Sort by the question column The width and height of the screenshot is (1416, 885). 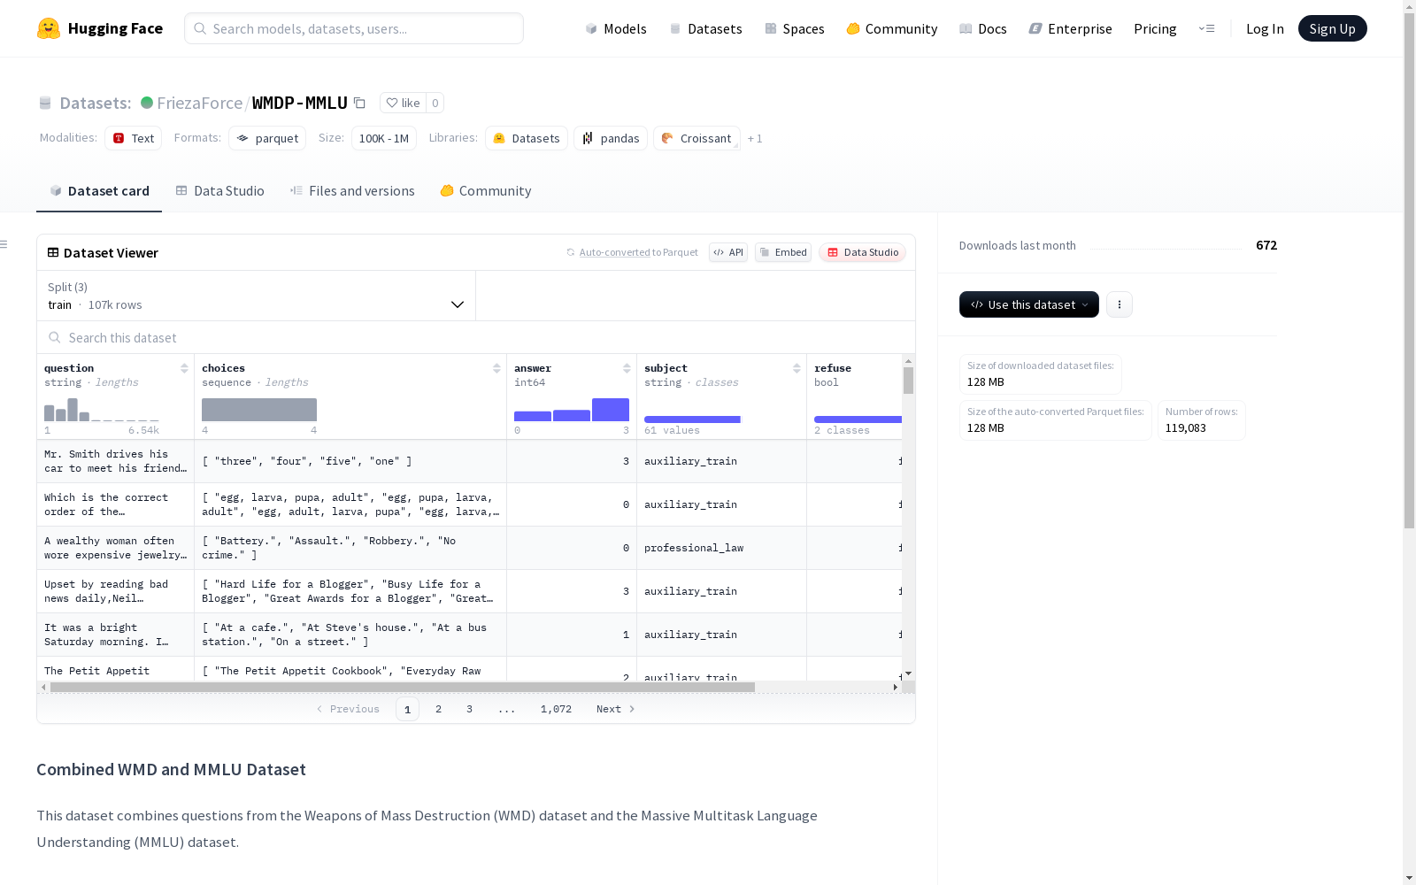point(184,368)
